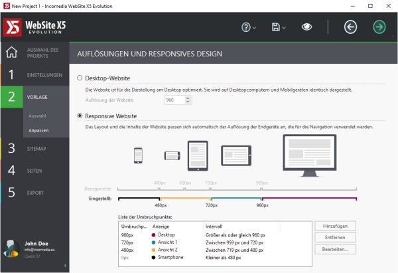Screen dimensions: 398x273
Task: Click the Umbruchp... column header
Action: point(134,227)
